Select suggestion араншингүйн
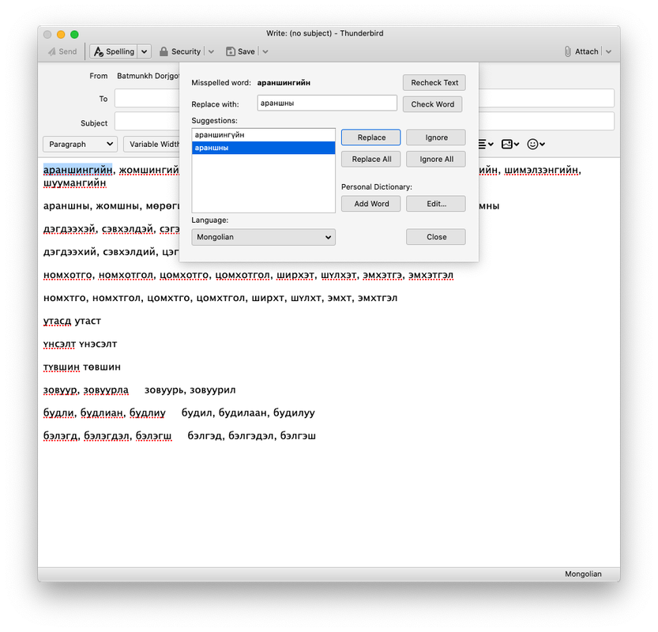 pyautogui.click(x=264, y=135)
